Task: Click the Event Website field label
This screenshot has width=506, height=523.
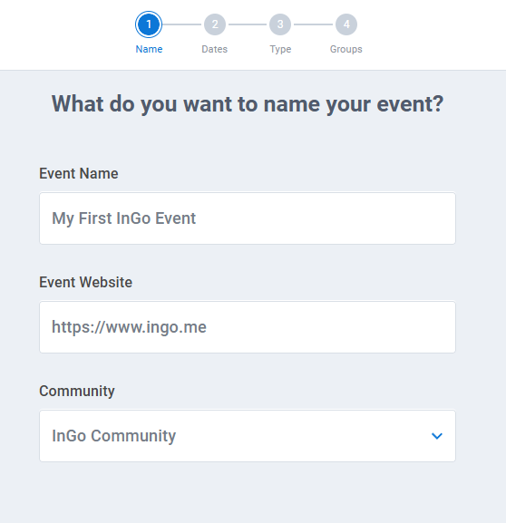Action: tap(86, 282)
